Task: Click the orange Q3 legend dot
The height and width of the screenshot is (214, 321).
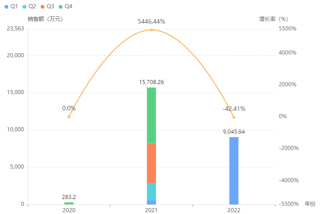Action: point(43,7)
